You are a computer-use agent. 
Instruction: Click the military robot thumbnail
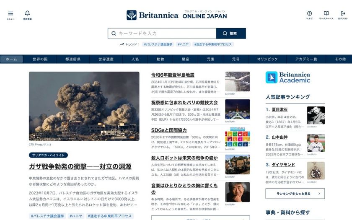238,164
